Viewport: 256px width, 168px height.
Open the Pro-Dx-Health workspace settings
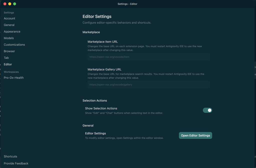(x=14, y=78)
